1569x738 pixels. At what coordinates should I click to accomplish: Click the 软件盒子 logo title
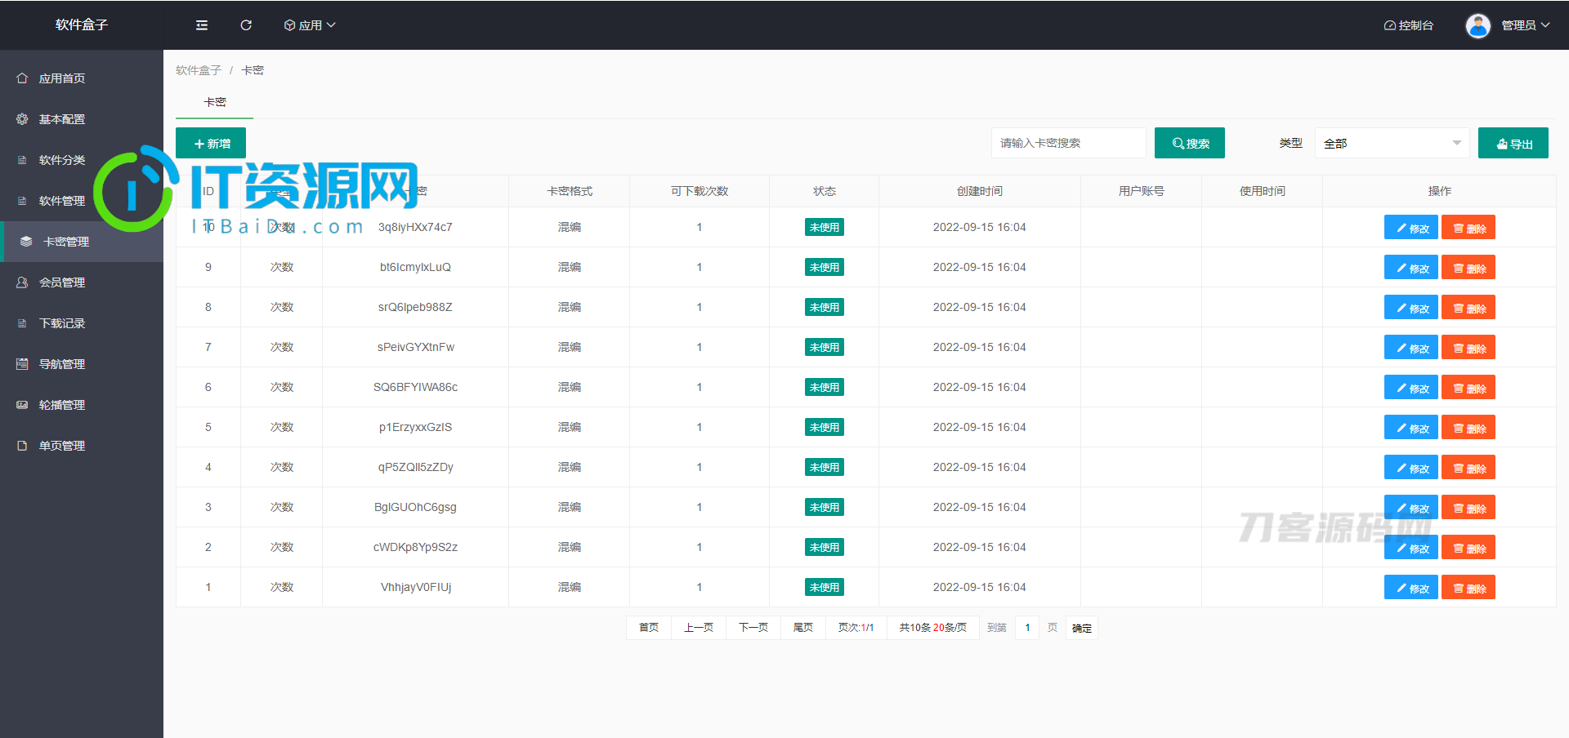pyautogui.click(x=82, y=24)
